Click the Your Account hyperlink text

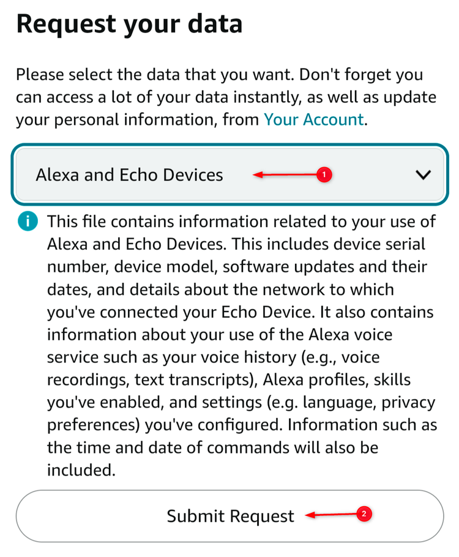tap(313, 119)
